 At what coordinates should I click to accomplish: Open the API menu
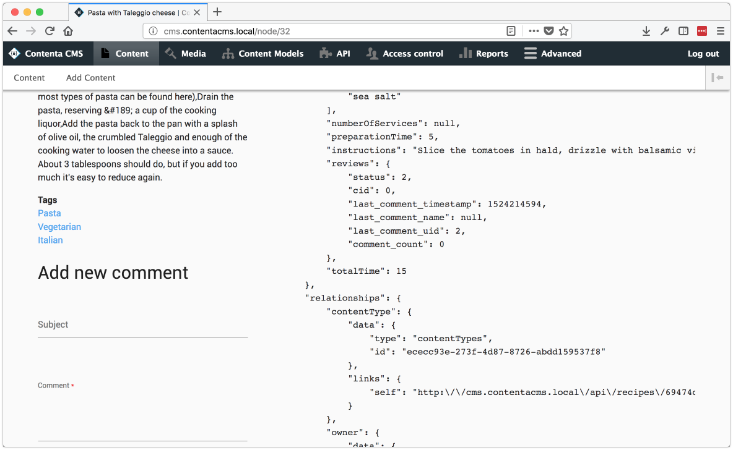pos(335,54)
